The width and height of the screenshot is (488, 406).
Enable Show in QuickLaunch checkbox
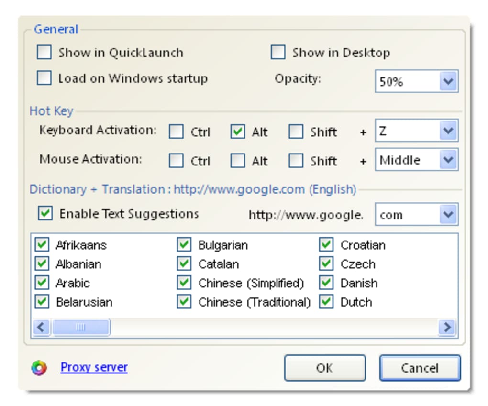click(44, 53)
